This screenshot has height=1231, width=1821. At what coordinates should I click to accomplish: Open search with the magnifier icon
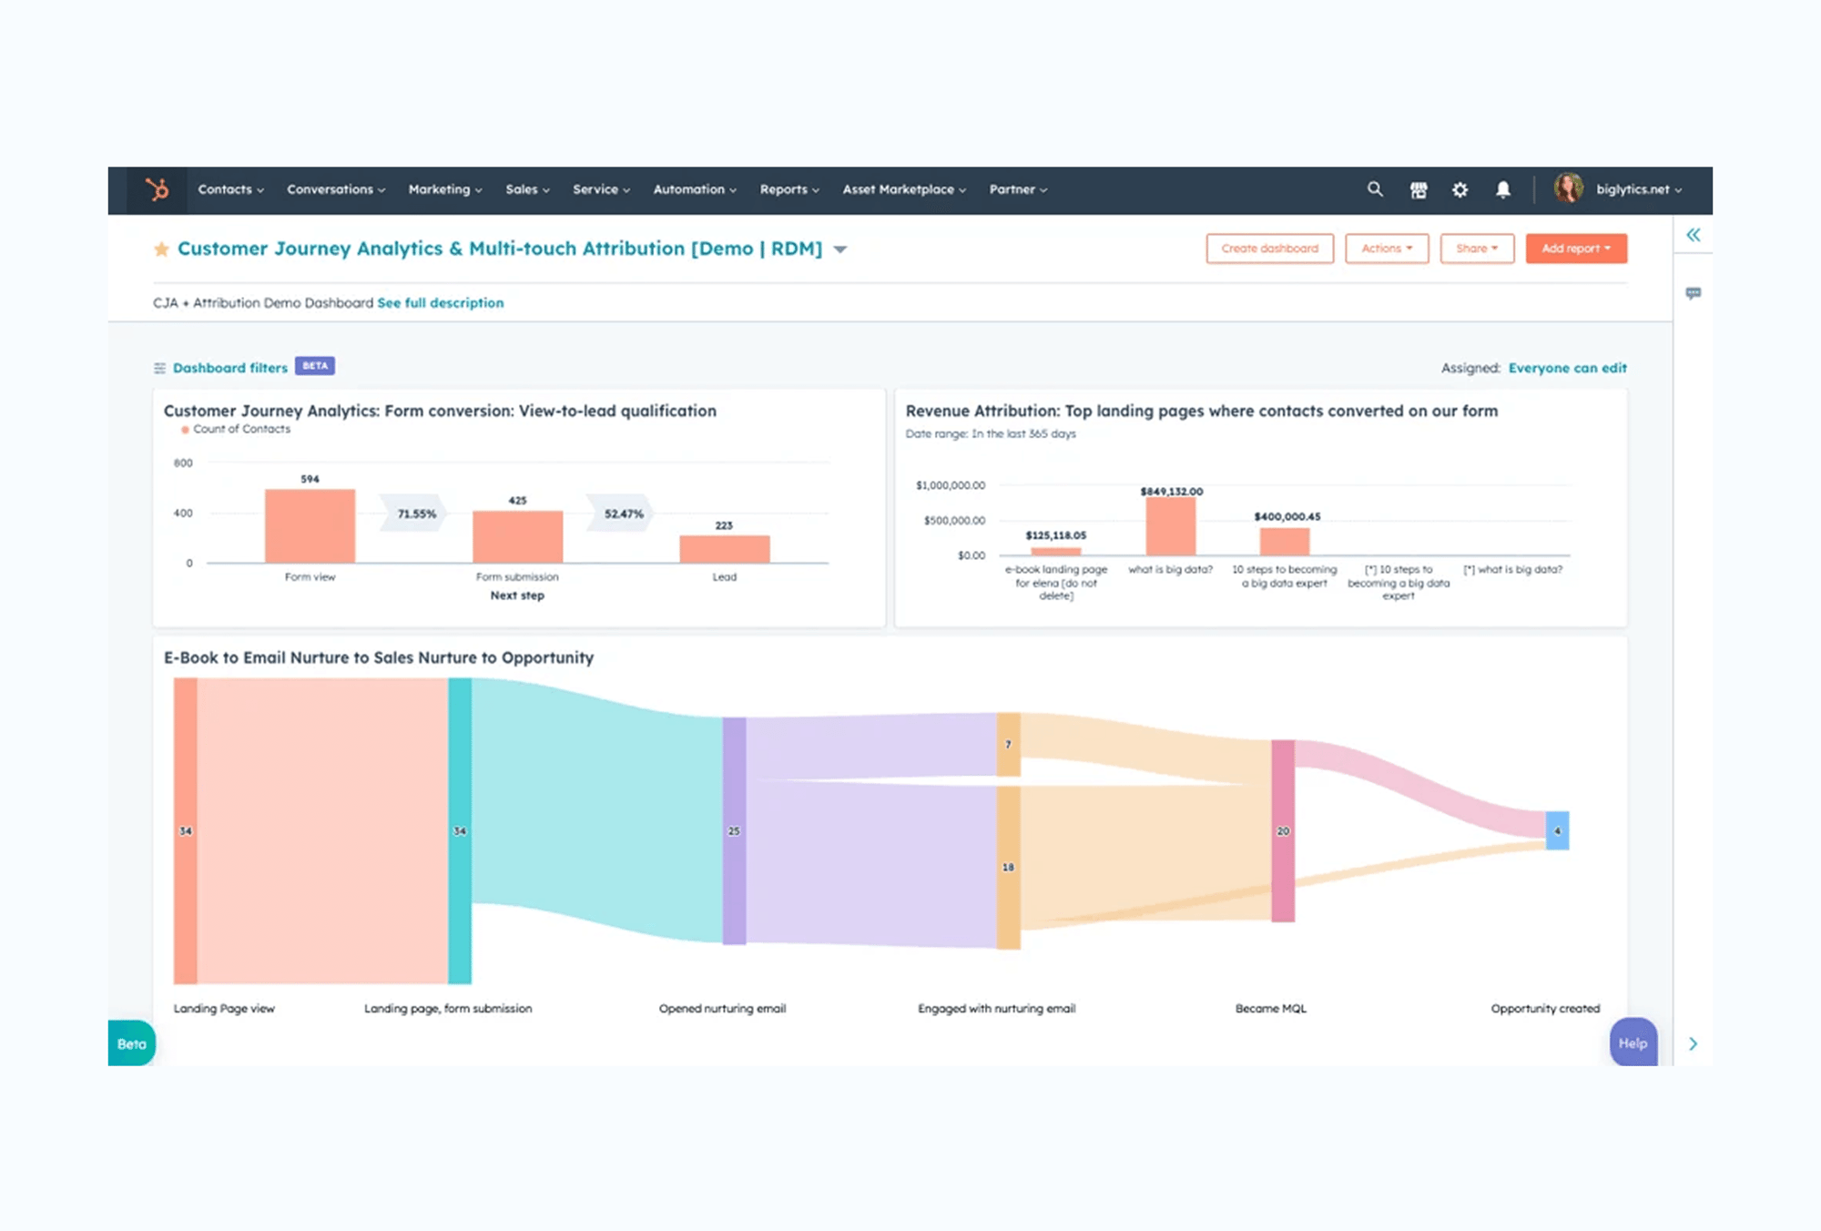coord(1375,189)
